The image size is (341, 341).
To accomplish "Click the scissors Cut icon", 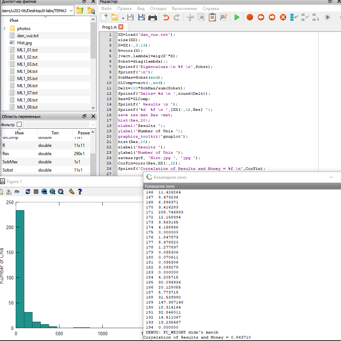I will tap(190, 17).
